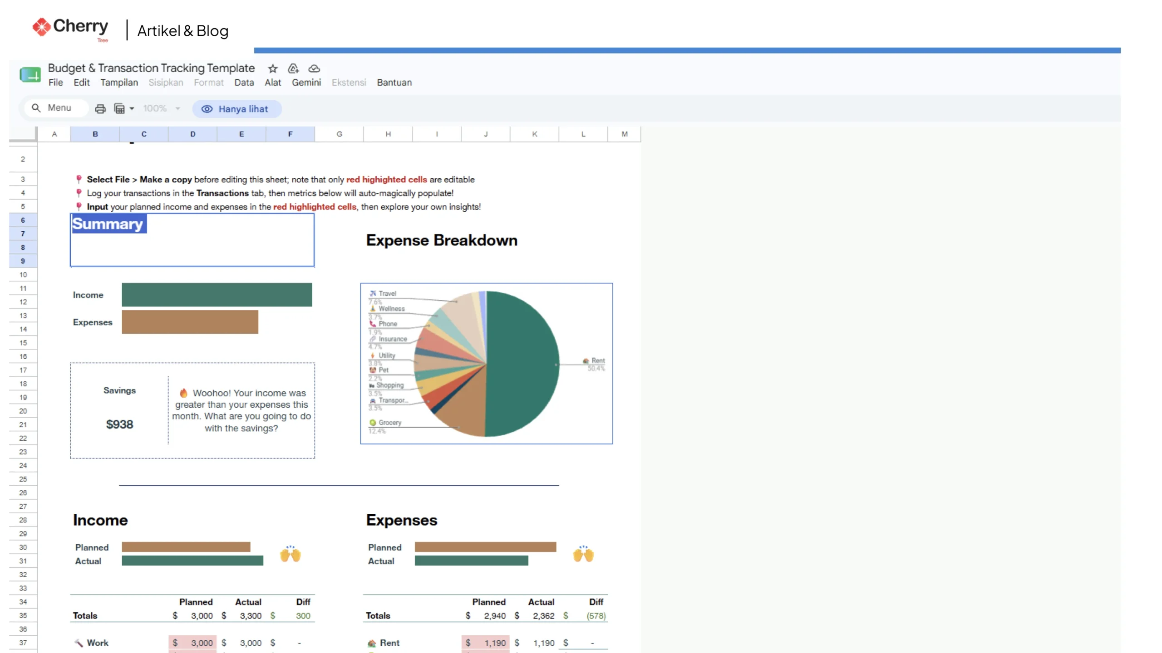
Task: Click Income Totals Diff value 300
Action: click(303, 616)
